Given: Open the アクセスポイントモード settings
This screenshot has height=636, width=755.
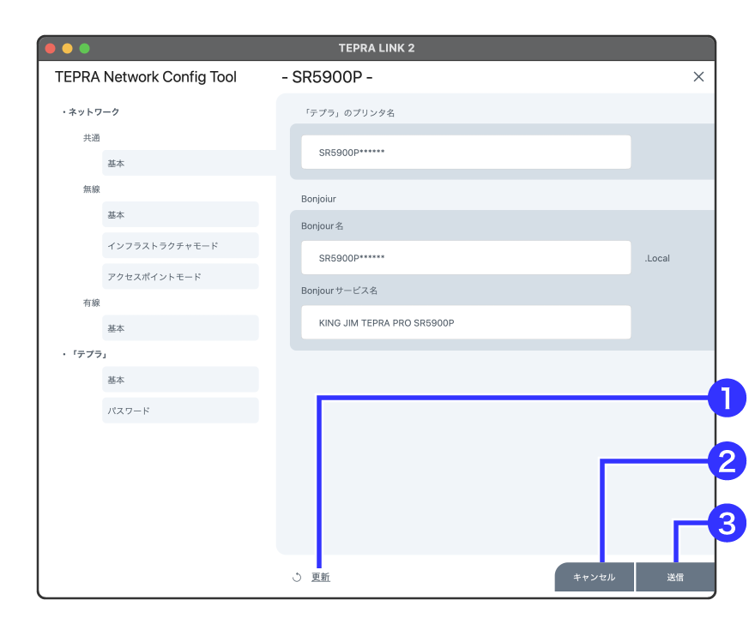Looking at the screenshot, I should [180, 276].
